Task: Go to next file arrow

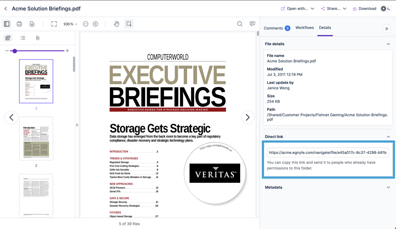Action: (247, 117)
